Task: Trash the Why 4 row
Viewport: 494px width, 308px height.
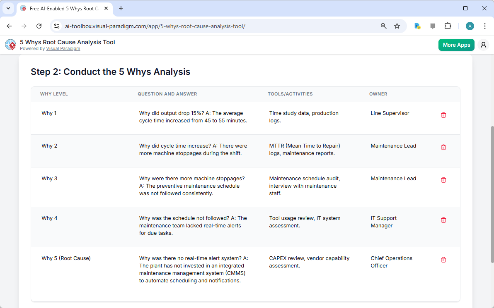Action: point(443,220)
